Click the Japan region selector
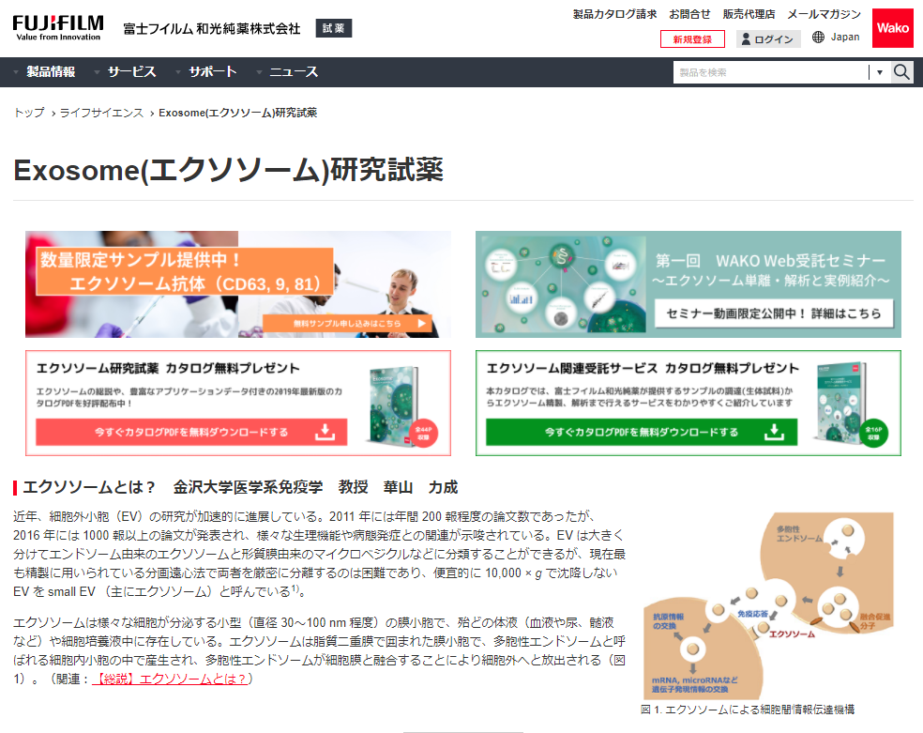 (x=836, y=38)
